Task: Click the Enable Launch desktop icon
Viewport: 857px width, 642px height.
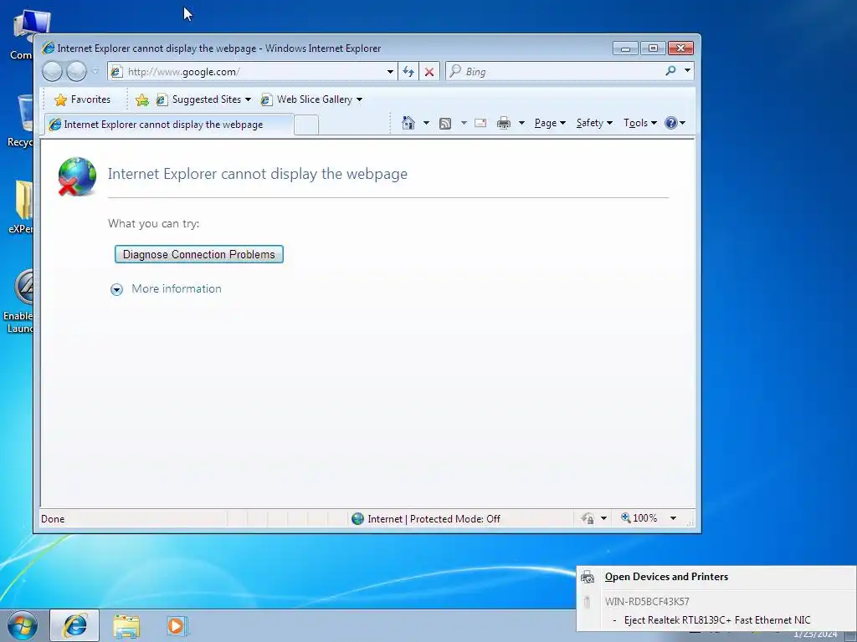Action: tap(19, 300)
